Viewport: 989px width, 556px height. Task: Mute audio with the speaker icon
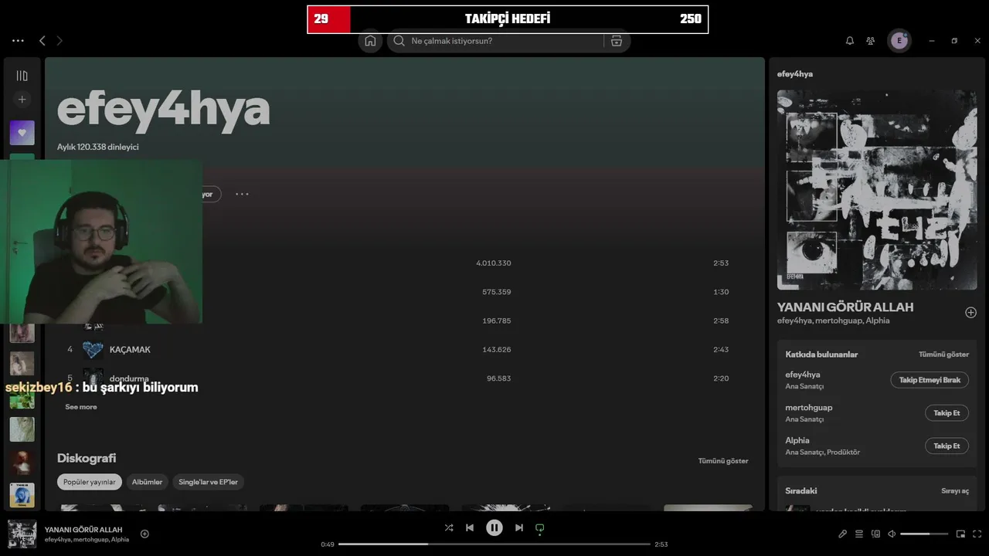coord(892,534)
